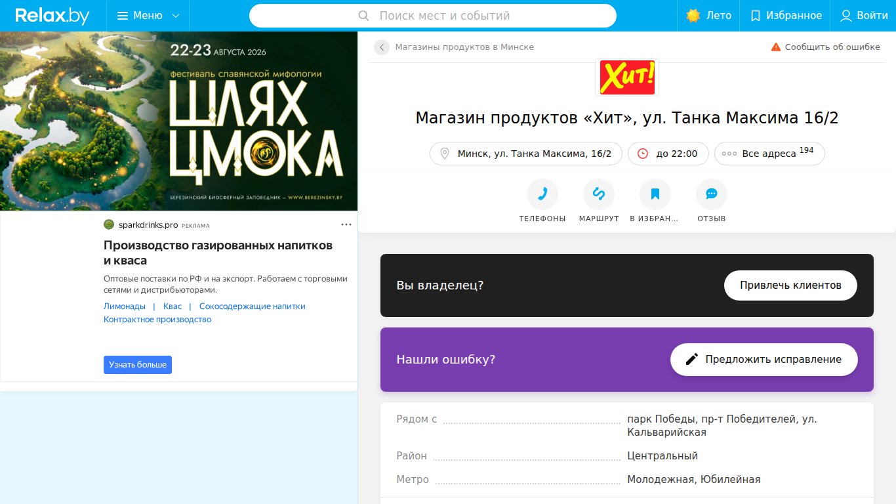
Task: Report an error via Сообщить об ошибке
Action: [825, 47]
